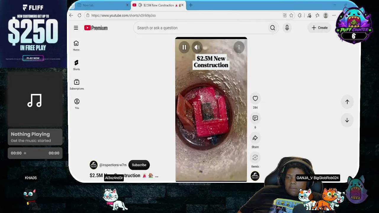This screenshot has width=379, height=213.
Task: Open Shorts in the YouTube sidebar
Action: 76,65
